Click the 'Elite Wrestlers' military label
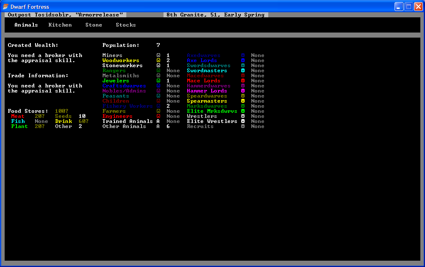Image resolution: width=425 pixels, height=267 pixels. pyautogui.click(x=212, y=121)
